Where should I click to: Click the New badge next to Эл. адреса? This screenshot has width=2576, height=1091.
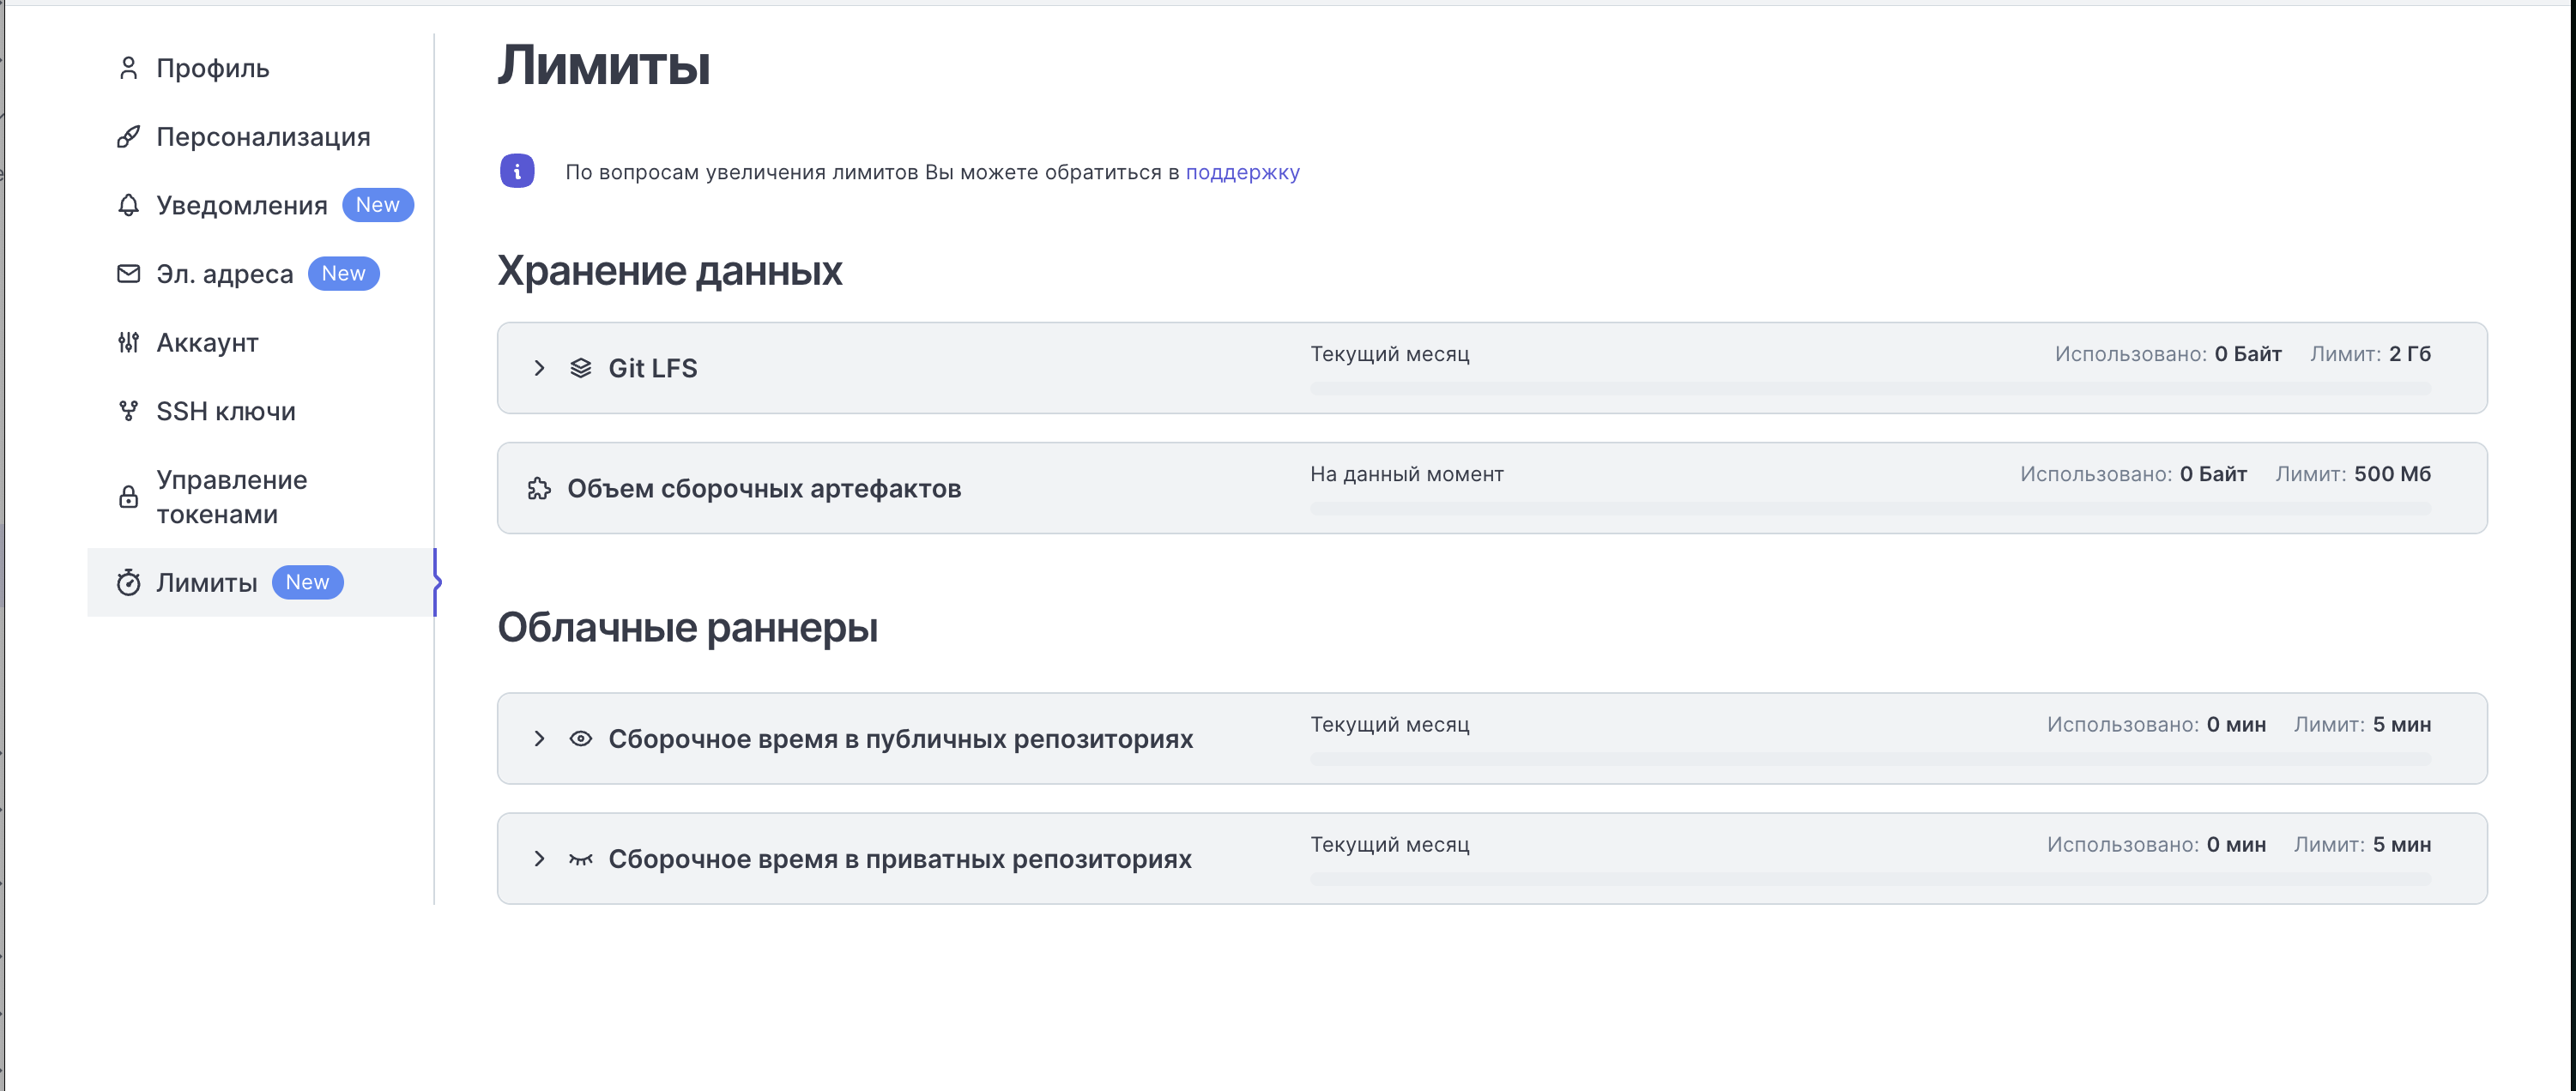pos(343,274)
